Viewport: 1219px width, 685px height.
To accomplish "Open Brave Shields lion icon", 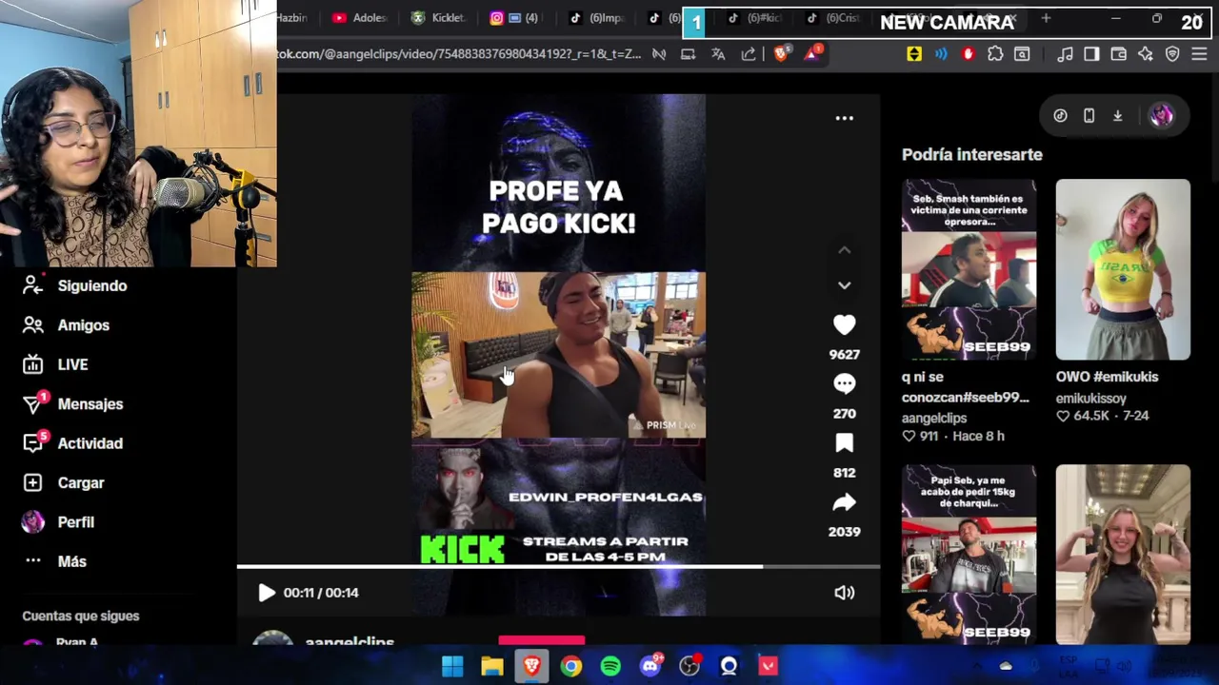I will [781, 54].
